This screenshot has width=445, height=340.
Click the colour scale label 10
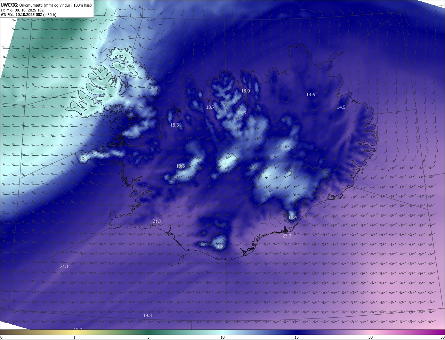point(222,337)
